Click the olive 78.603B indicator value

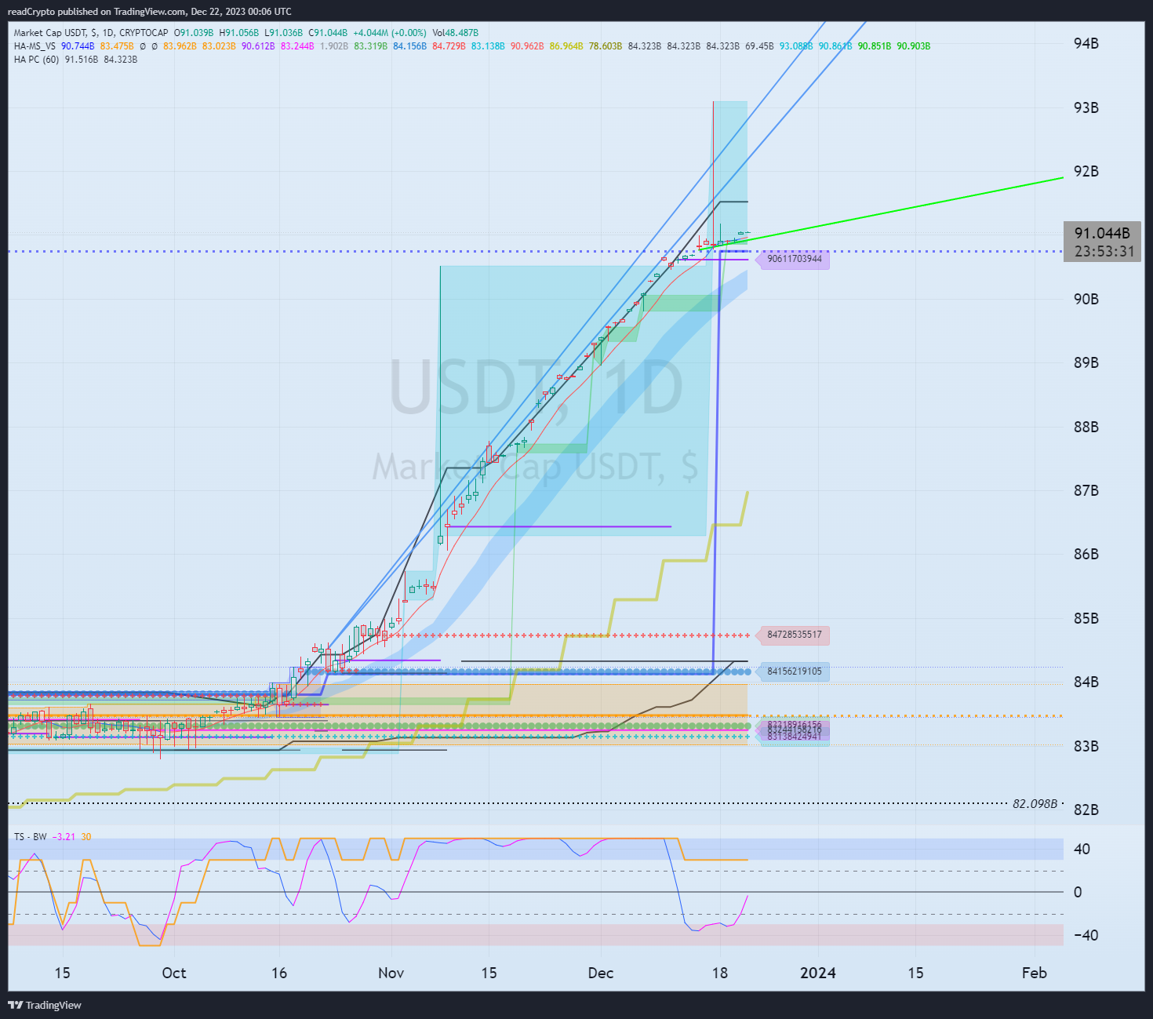pos(606,46)
